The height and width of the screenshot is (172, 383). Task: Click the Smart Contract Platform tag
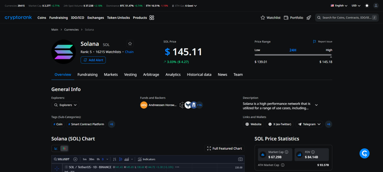click(x=86, y=124)
